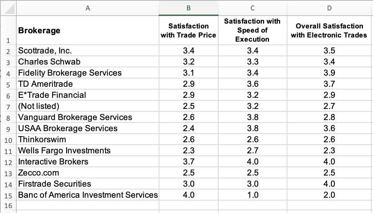Select the 3.5 value for Scottrade overall satisfaction
Viewport: 373px width, 213px height.
click(329, 50)
